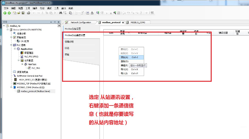Click the delete X icon in toolbar
Viewport: 249px width, 139px height.
click(55, 13)
